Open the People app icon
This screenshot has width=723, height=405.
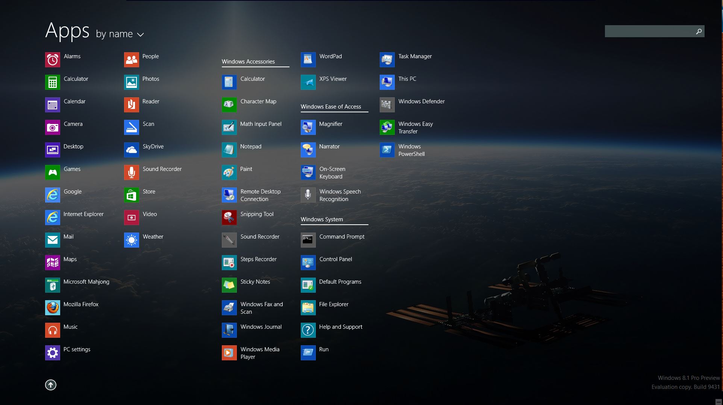coord(132,60)
